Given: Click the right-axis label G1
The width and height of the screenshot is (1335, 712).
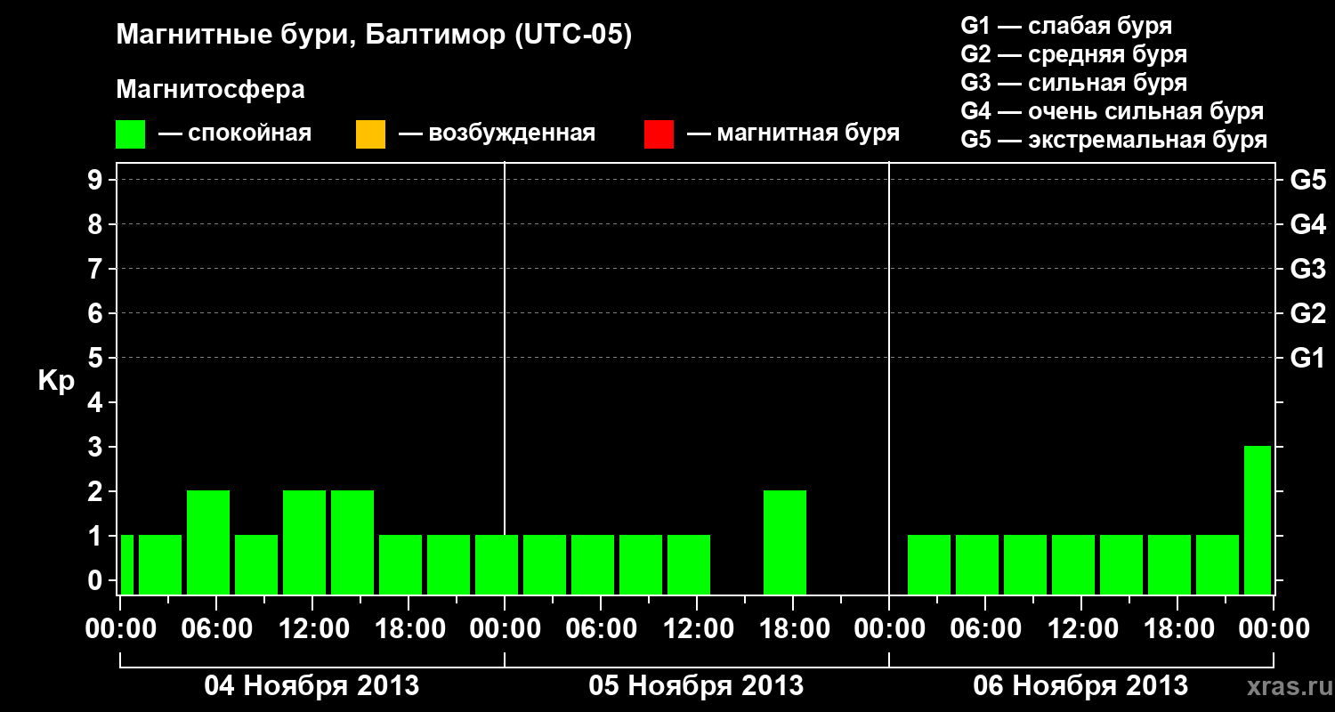Looking at the screenshot, I should coord(1307,358).
